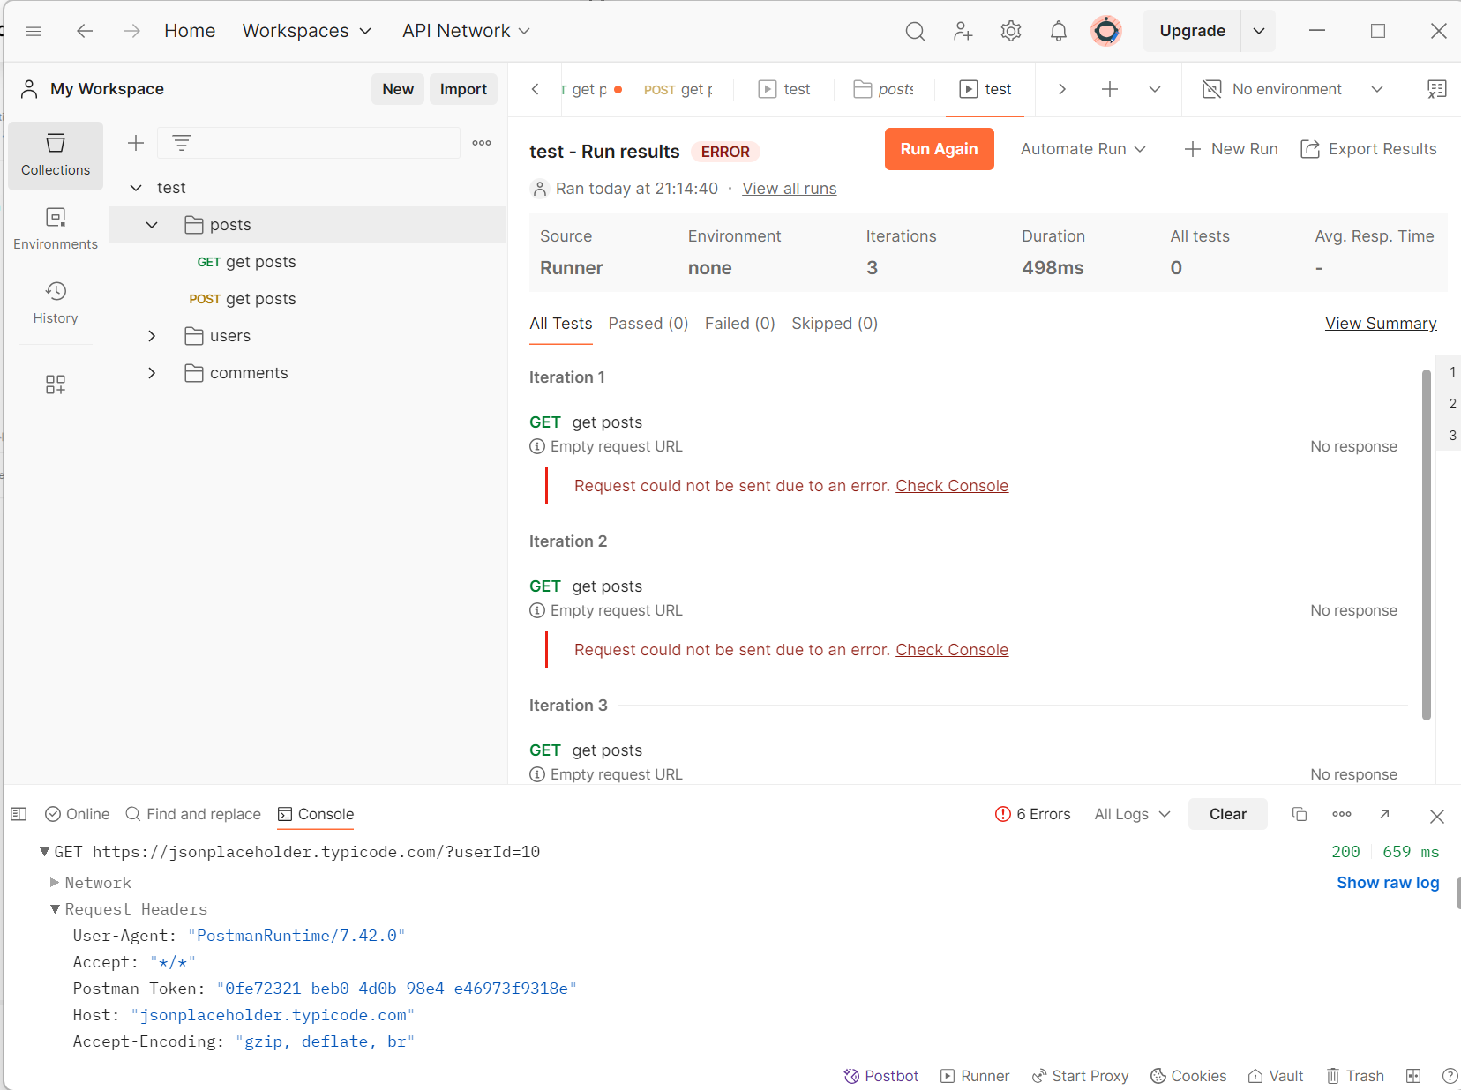Open Environments in the sidebar

pyautogui.click(x=56, y=229)
